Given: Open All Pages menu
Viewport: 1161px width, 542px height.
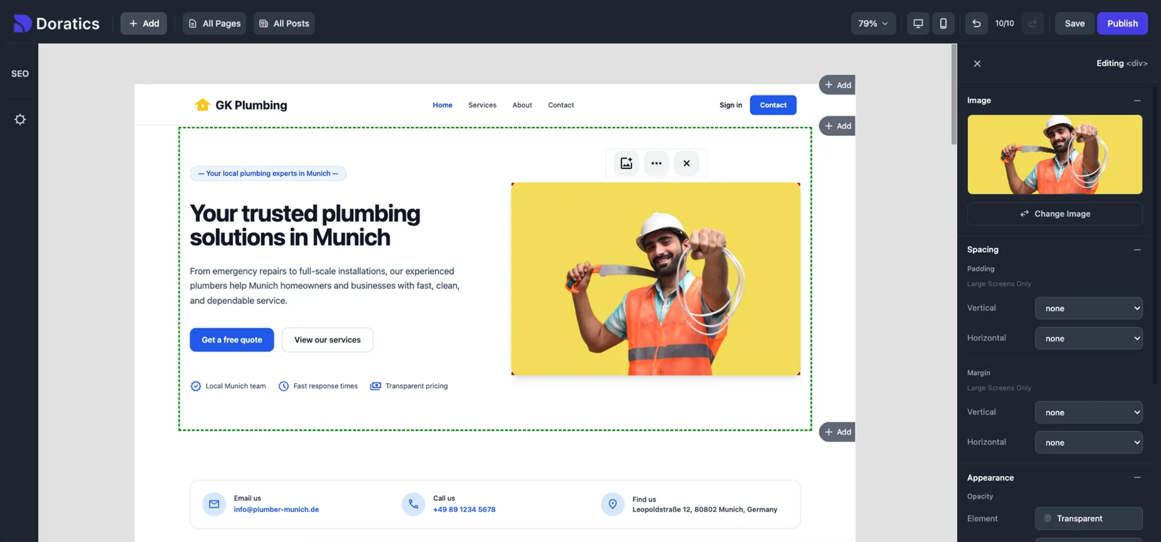Looking at the screenshot, I should 215,24.
